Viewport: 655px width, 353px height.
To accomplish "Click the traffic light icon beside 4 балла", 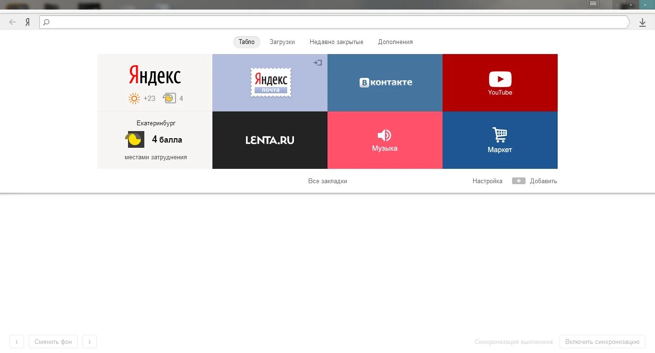I will pos(135,140).
